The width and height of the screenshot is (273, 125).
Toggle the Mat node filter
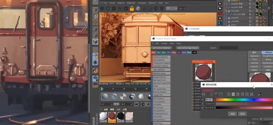(x=153, y=52)
